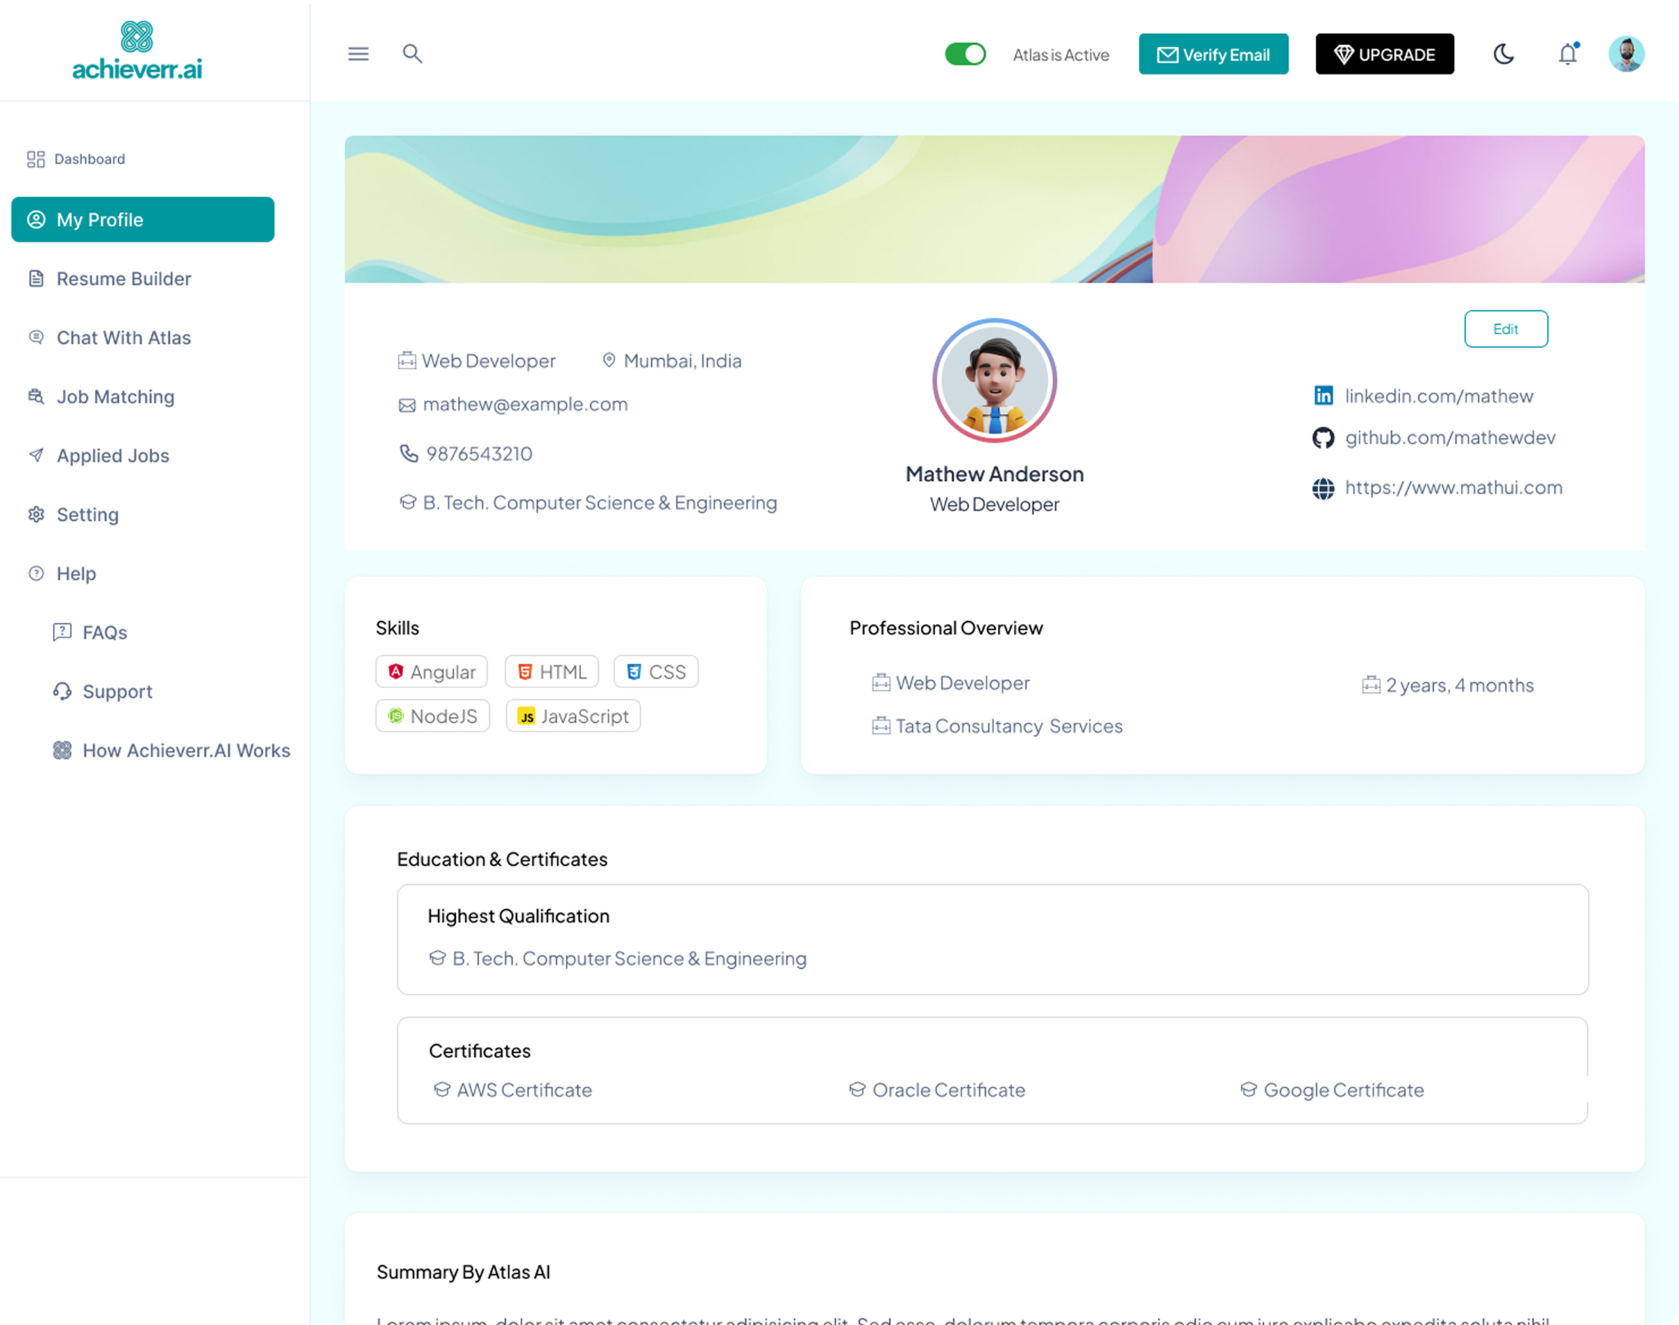Click the hamburger menu icon
The height and width of the screenshot is (1325, 1679).
click(357, 54)
